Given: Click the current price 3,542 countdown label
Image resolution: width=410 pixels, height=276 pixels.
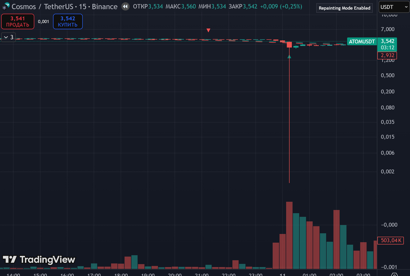Looking at the screenshot, I should (x=387, y=44).
